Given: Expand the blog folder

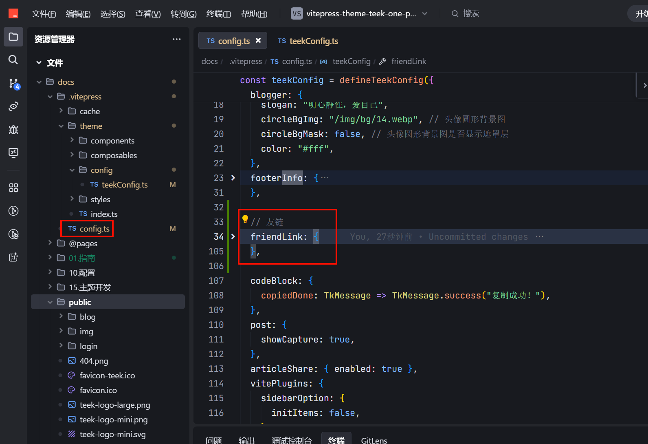Looking at the screenshot, I should (x=61, y=316).
